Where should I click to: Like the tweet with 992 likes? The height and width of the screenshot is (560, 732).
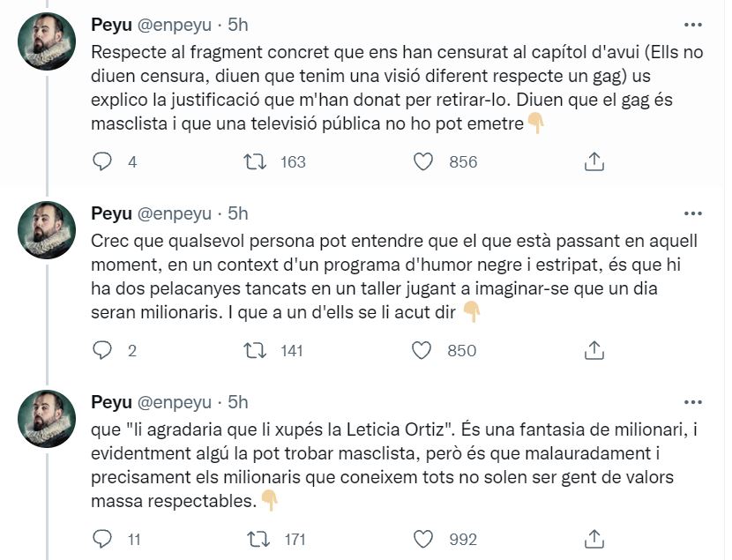tap(424, 539)
